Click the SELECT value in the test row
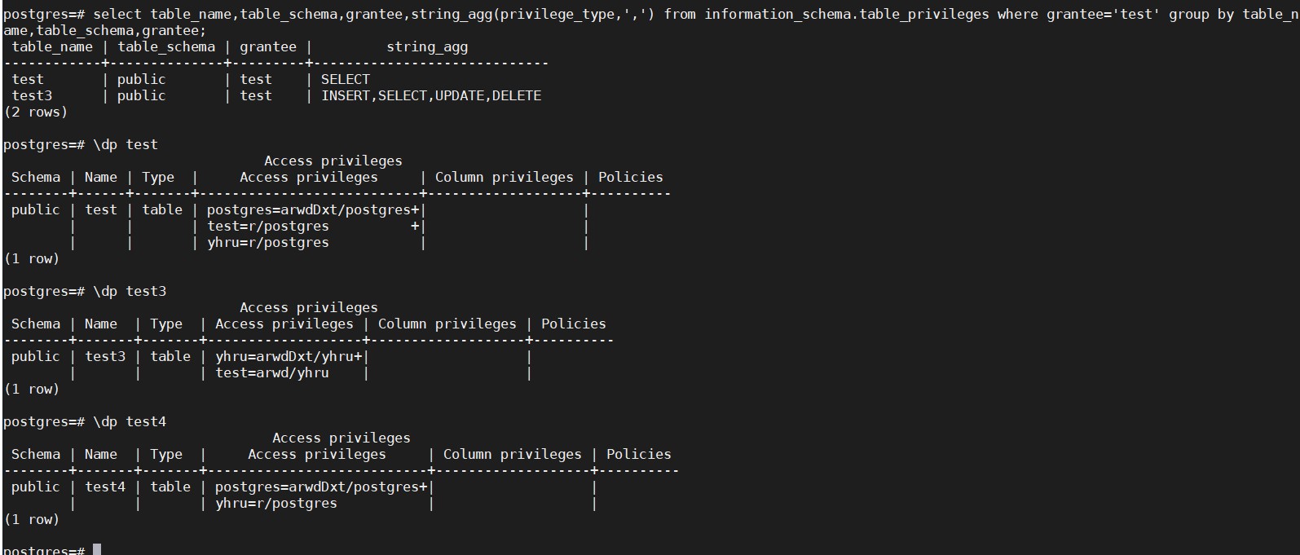 [346, 79]
